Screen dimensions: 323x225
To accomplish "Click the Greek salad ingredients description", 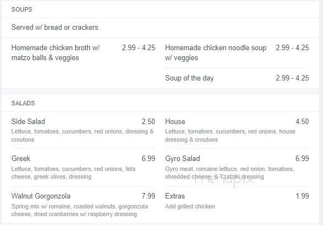I will [73, 173].
